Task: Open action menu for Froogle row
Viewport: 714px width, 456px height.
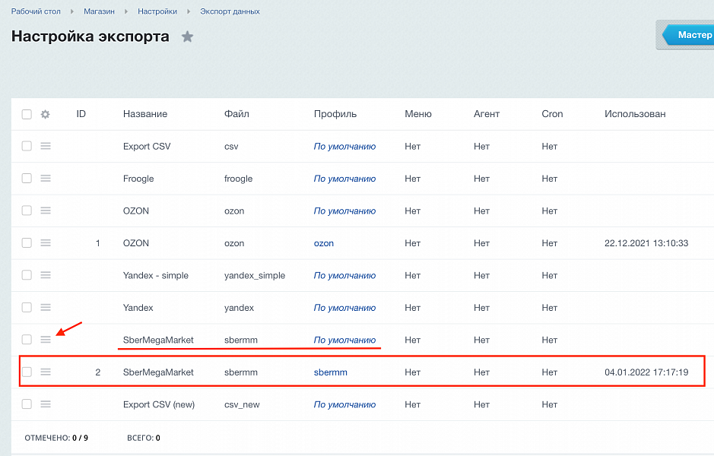Action: pos(46,178)
